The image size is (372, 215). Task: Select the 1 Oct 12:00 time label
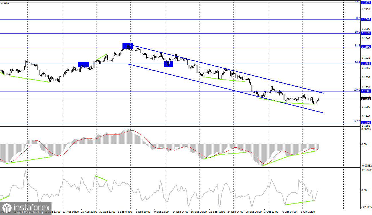coord(271,212)
